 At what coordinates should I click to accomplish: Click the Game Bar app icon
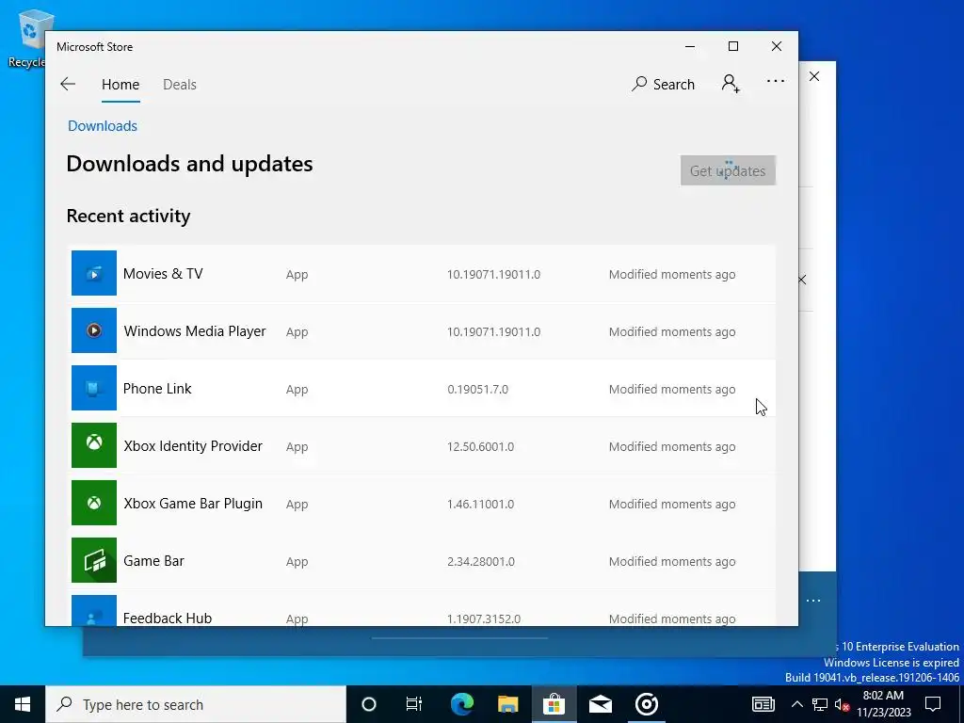(x=93, y=560)
